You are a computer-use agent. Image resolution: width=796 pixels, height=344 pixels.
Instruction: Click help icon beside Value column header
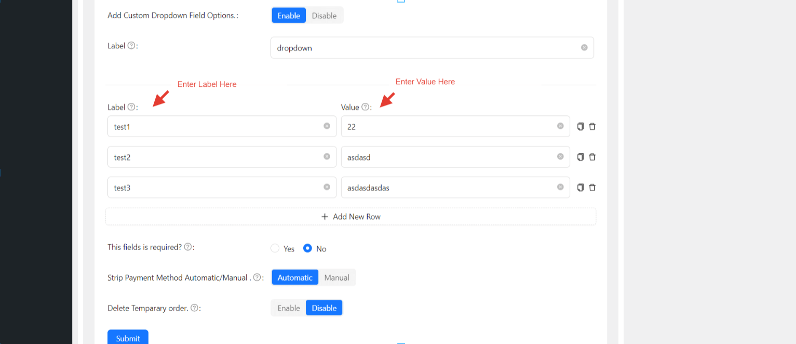(x=366, y=107)
